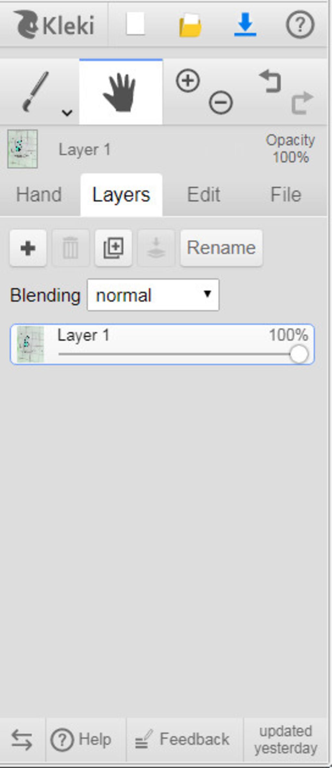Select the Hand tool icon

[120, 92]
